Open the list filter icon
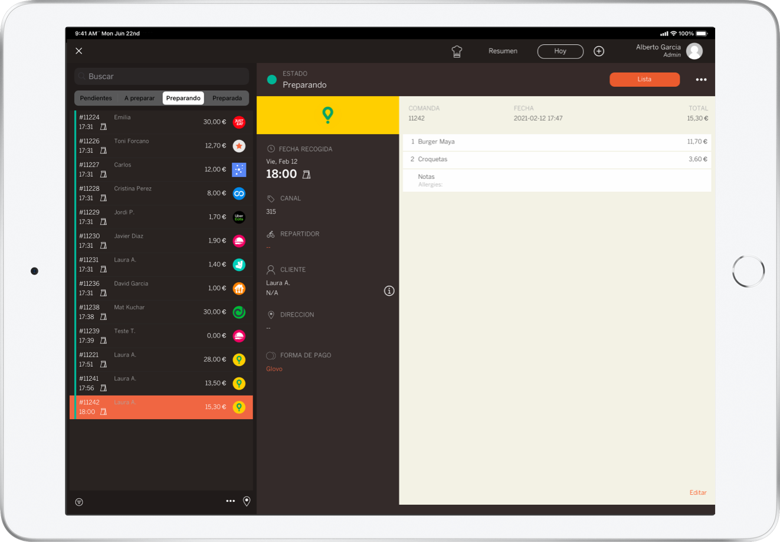The height and width of the screenshot is (542, 780). pos(79,502)
